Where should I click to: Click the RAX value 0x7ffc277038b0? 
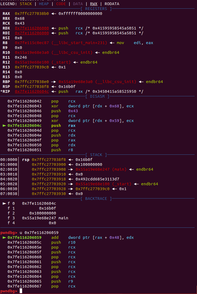pyautogui.click(x=32, y=14)
